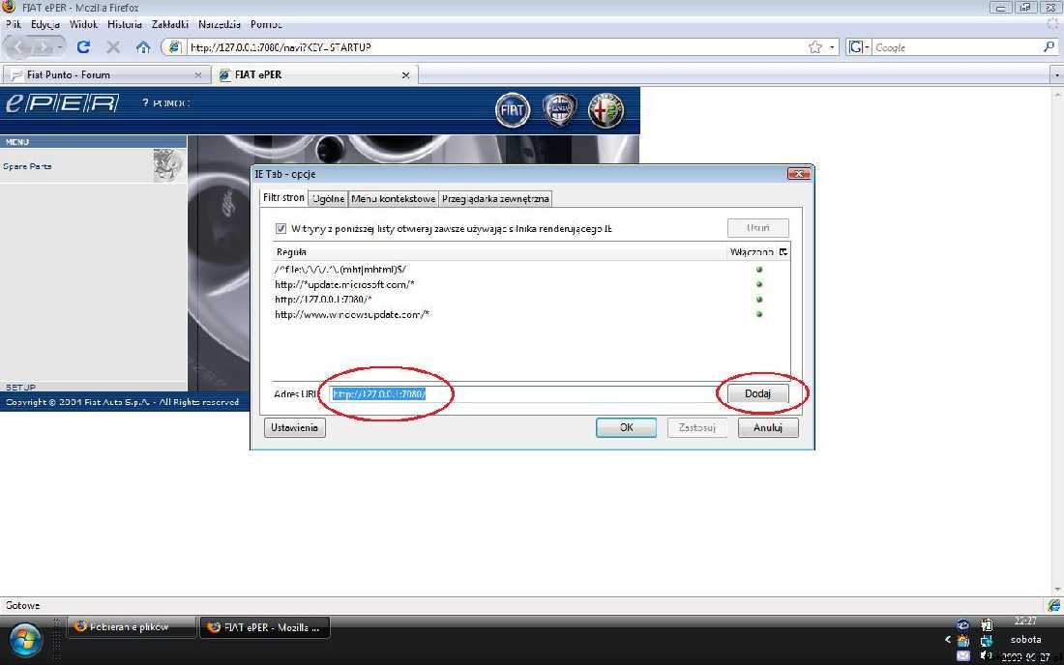Select the Filtr stron tab
Screen dimensions: 1064x665
click(283, 197)
